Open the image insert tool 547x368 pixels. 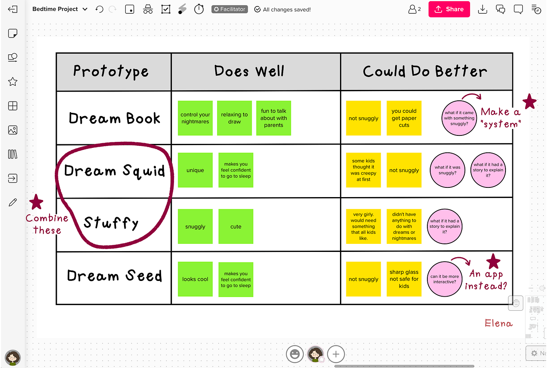[x=12, y=130]
